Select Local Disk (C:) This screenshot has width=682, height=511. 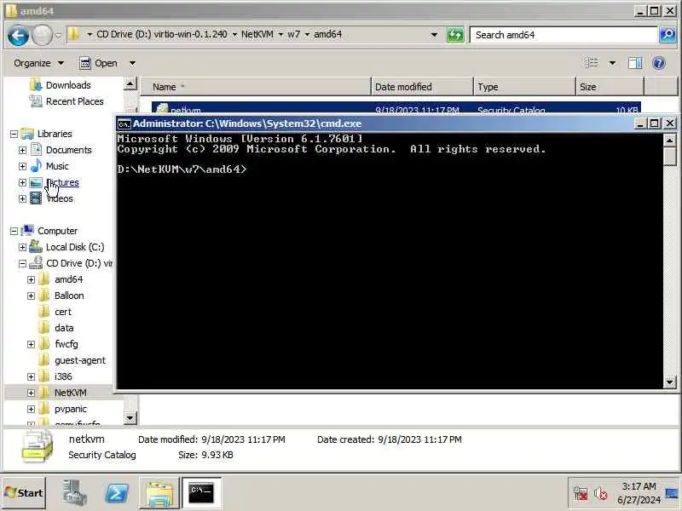pyautogui.click(x=75, y=247)
